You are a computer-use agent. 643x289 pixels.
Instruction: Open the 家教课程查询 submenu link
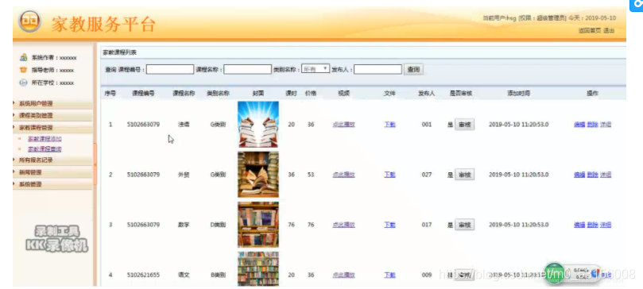point(45,149)
